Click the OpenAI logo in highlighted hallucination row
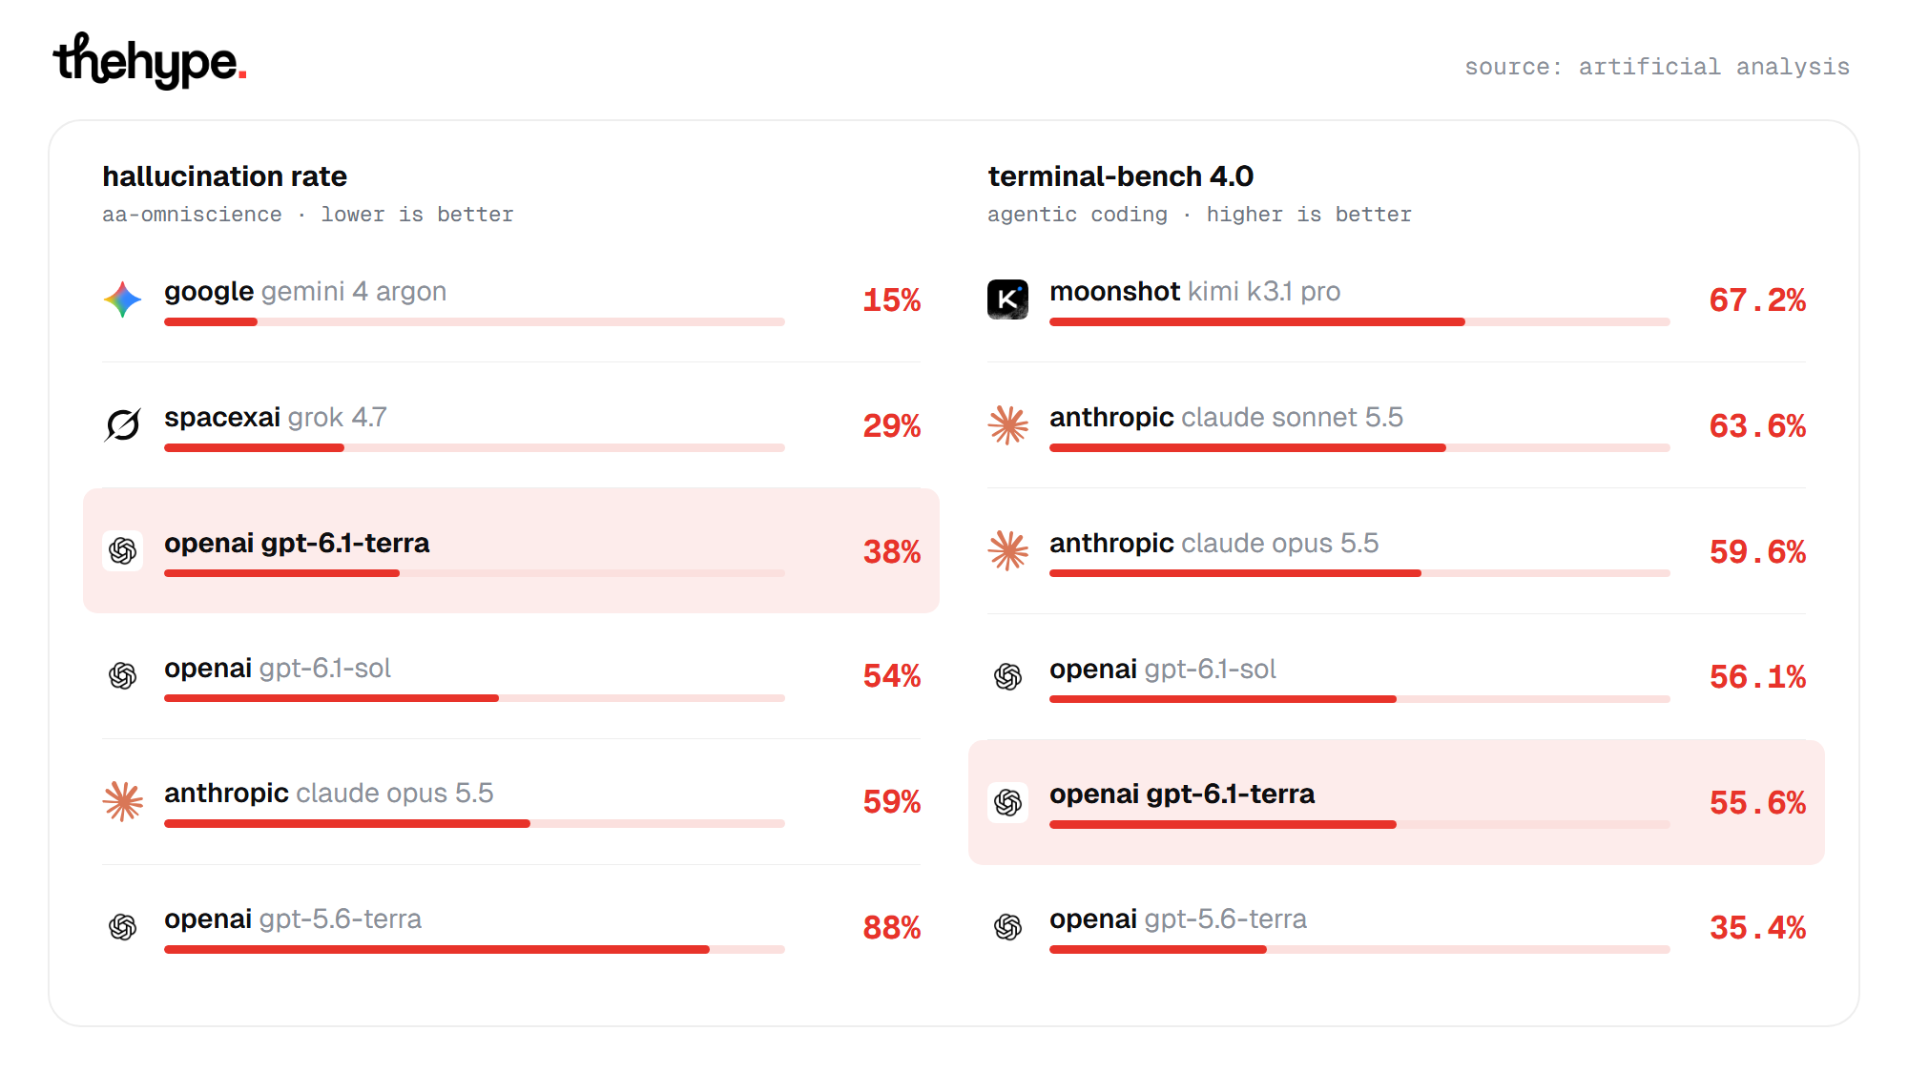The height and width of the screenshot is (1073, 1908). pos(122,550)
